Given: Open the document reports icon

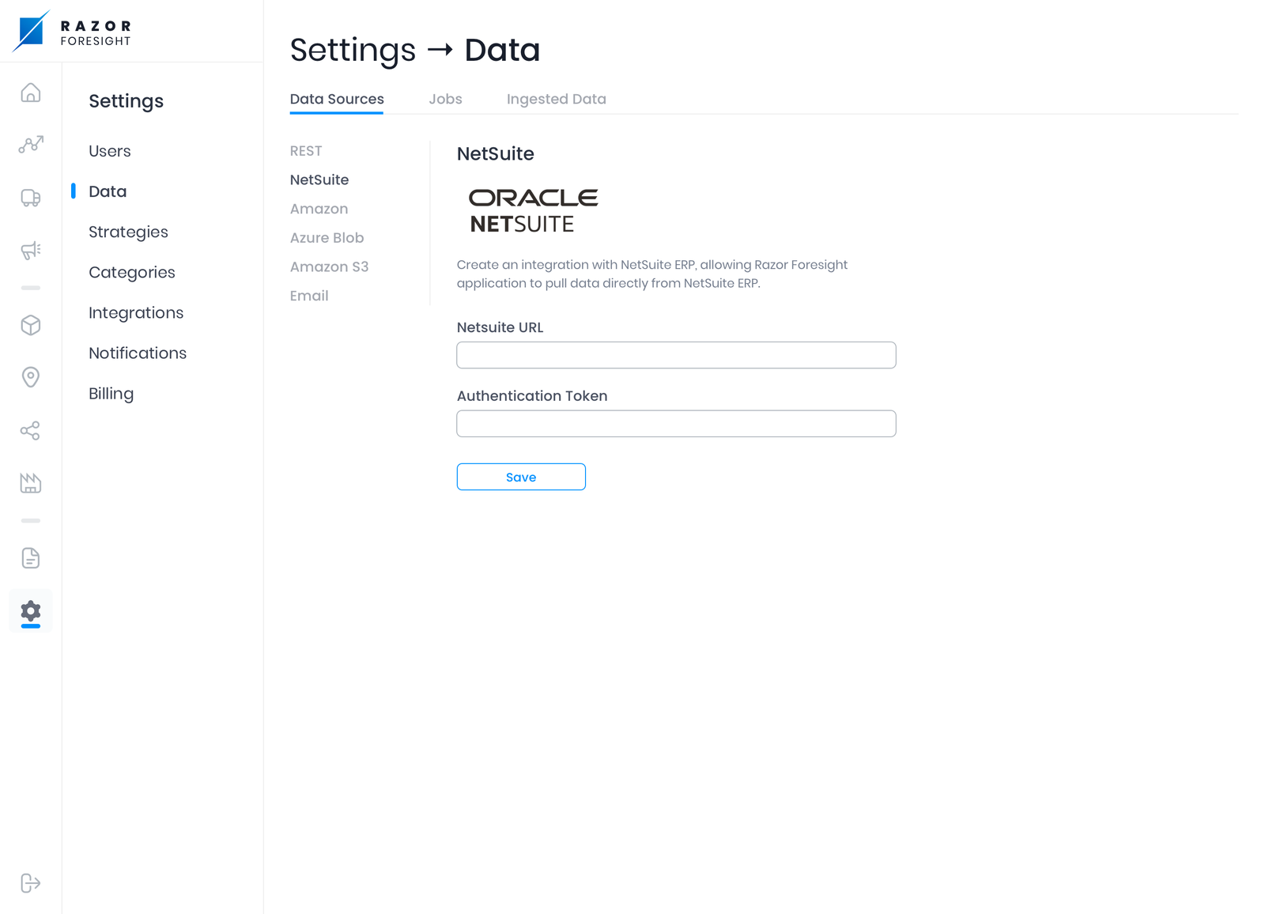Looking at the screenshot, I should click(31, 558).
